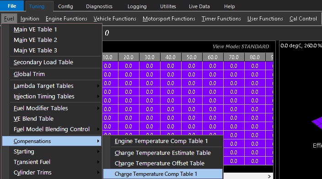Click top-row cell under the 80.0 column
The image size is (322, 179).
[255, 66]
